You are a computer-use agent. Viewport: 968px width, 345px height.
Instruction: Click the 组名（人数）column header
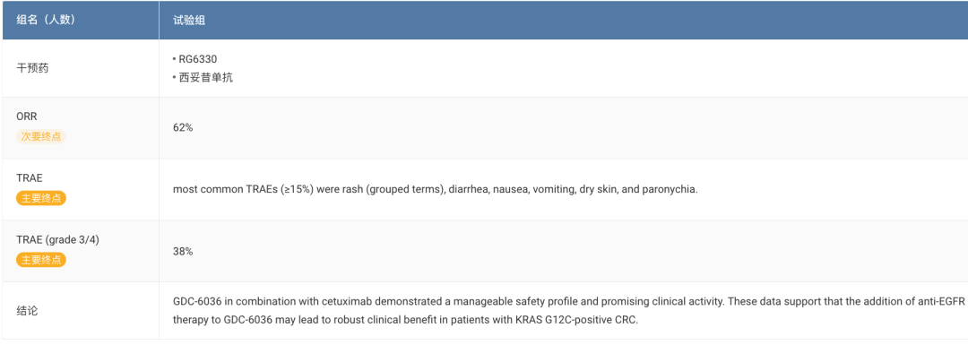(x=45, y=21)
